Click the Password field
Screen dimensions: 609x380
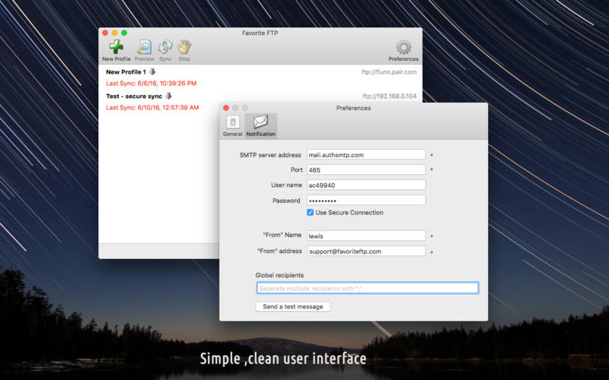[x=365, y=201]
